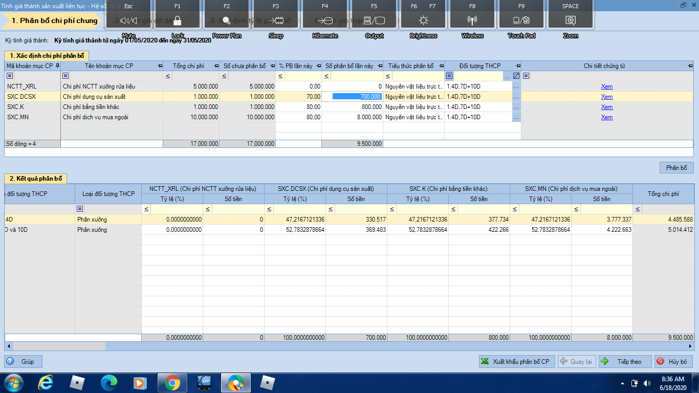Open the Zoom magnifier overlay icon
Screen dimensions: 699x393
tap(571, 21)
